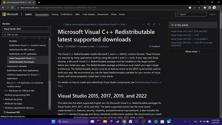Open the Training menu item

(x=55, y=14)
